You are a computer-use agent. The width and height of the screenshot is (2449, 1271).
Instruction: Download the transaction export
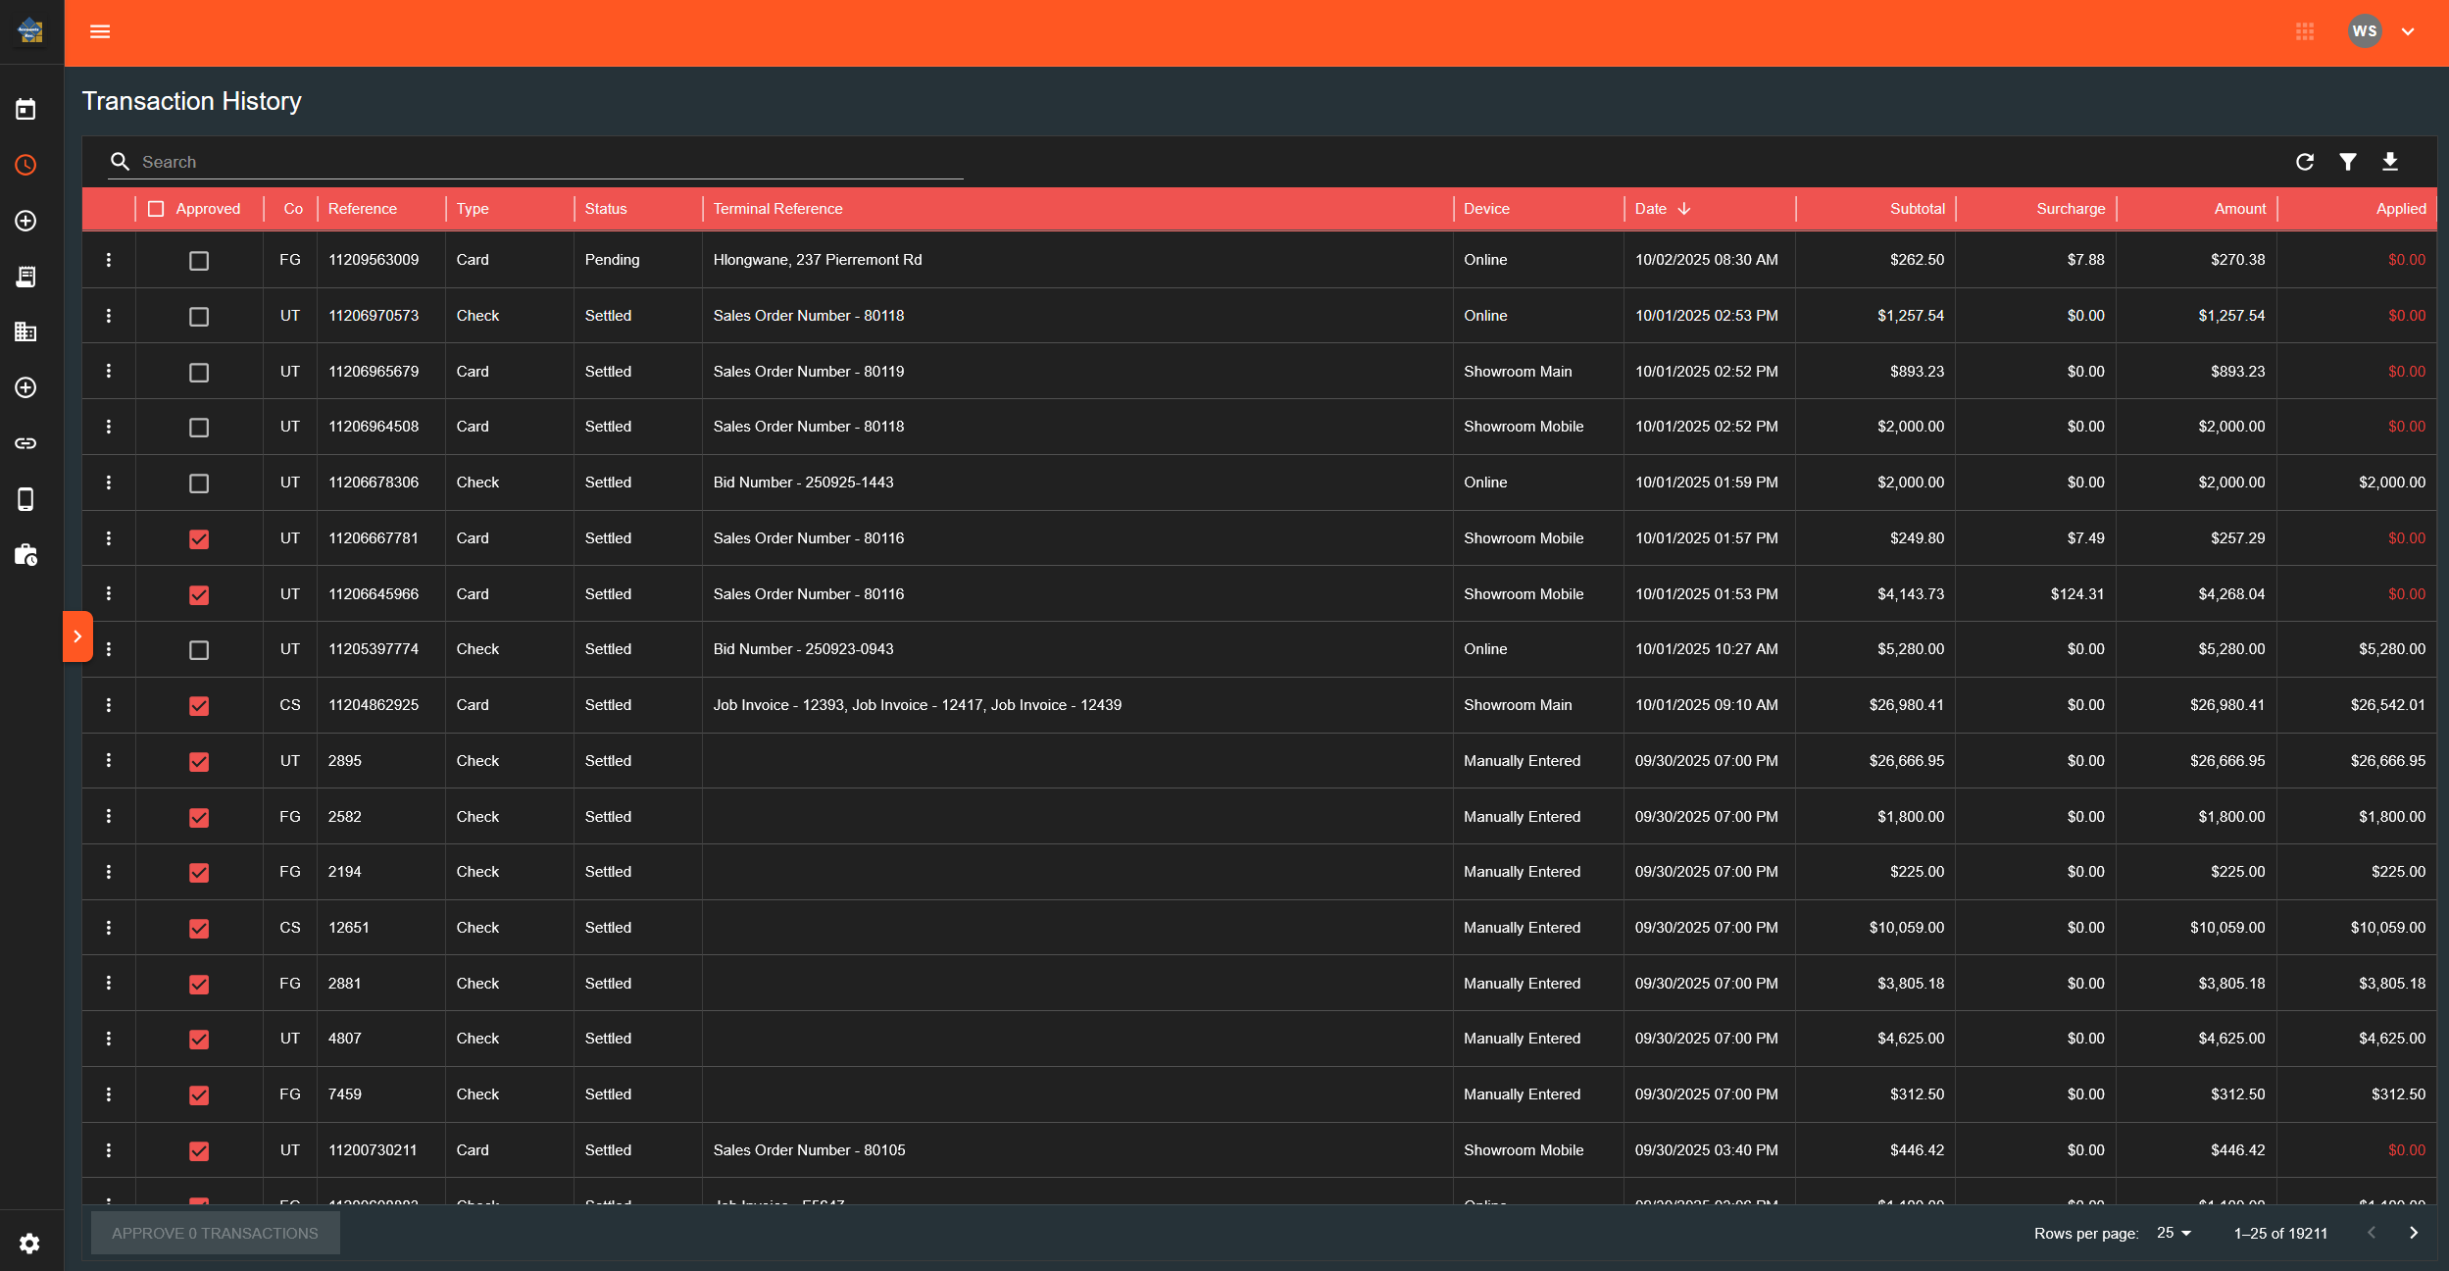point(2391,161)
